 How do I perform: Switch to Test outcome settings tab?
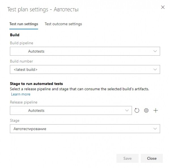[63, 24]
